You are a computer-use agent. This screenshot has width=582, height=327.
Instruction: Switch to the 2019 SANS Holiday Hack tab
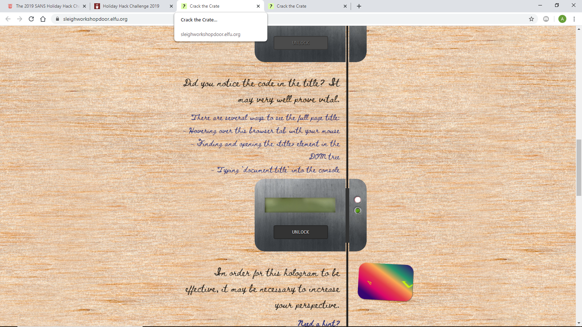[x=44, y=6]
